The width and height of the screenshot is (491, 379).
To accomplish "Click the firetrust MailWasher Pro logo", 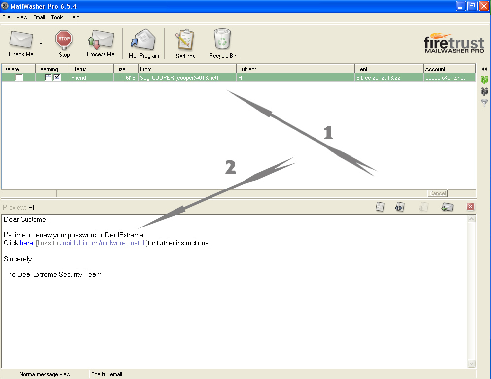I will coord(454,43).
